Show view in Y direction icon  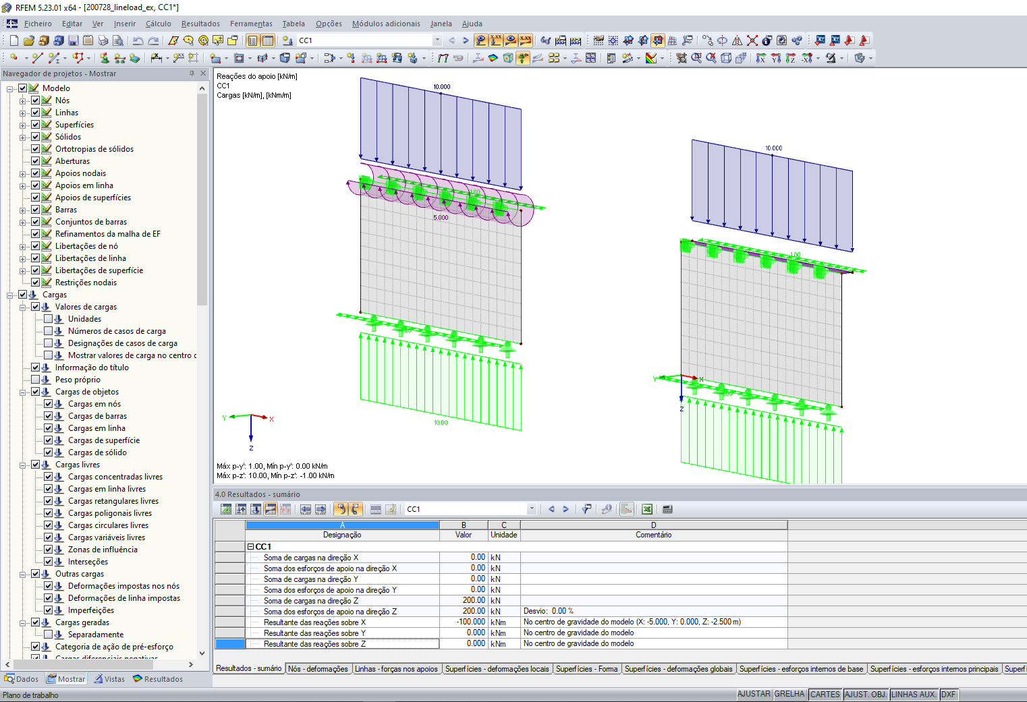click(x=775, y=58)
